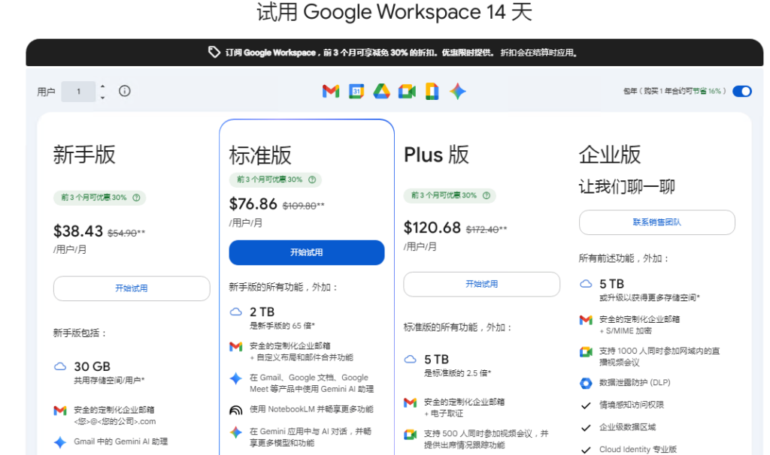Toggle the annual billing switch
This screenshot has width=770, height=455.
tap(741, 92)
